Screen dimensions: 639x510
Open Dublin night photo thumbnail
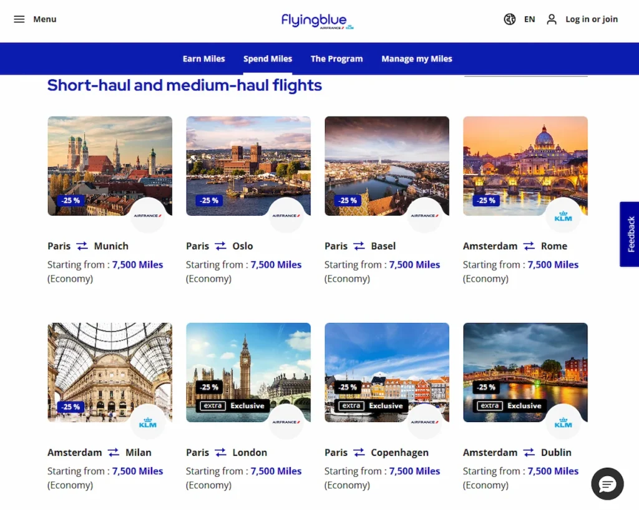click(525, 372)
